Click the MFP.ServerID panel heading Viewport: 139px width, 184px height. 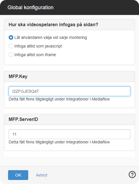(x=23, y=119)
